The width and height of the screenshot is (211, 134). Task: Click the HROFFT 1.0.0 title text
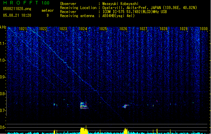click(x=27, y=3)
